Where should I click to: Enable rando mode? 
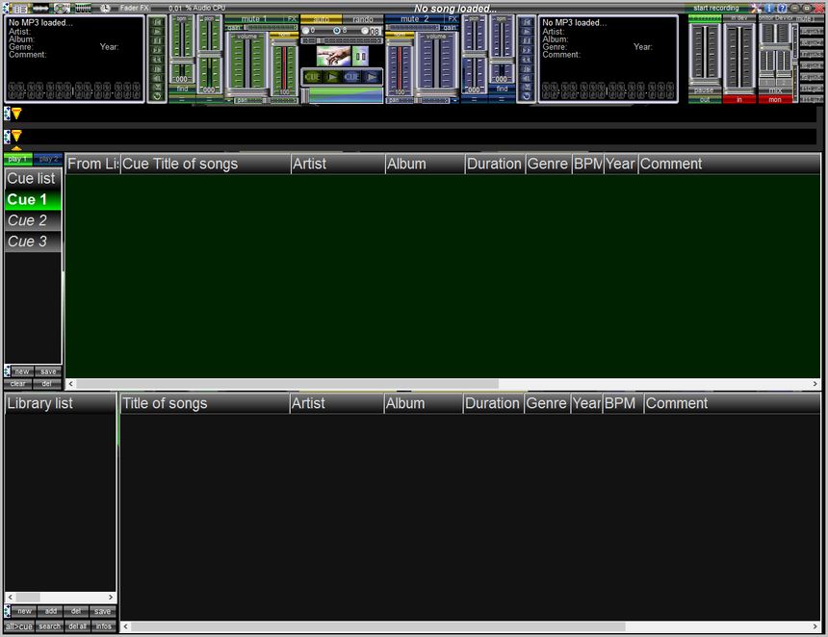(363, 19)
